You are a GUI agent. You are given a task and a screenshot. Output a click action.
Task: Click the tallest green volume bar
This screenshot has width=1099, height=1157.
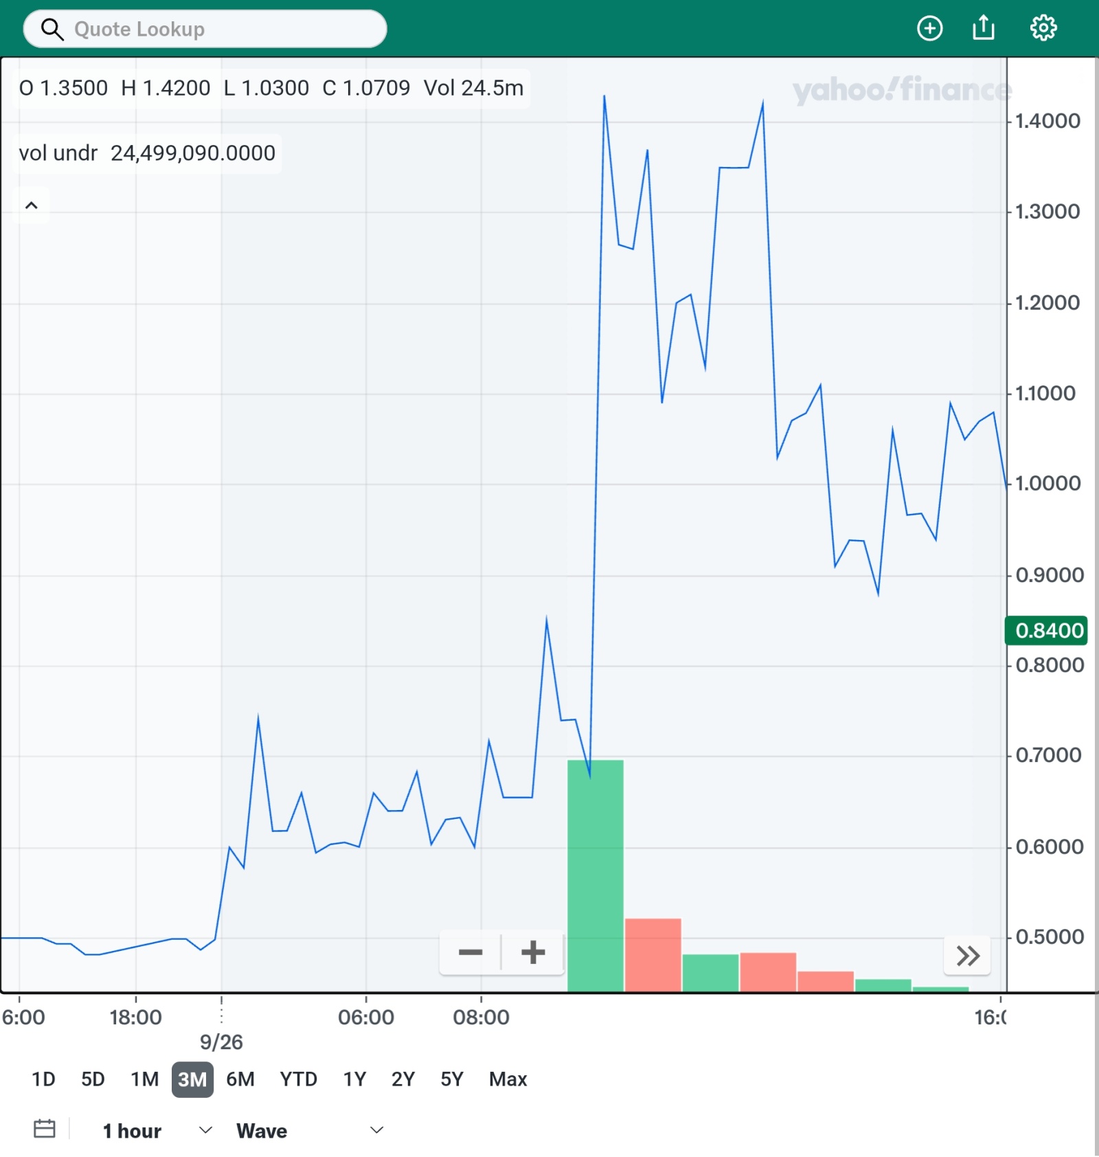coord(596,875)
